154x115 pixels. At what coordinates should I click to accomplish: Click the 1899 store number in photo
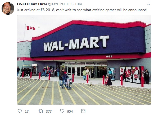click(x=109, y=56)
